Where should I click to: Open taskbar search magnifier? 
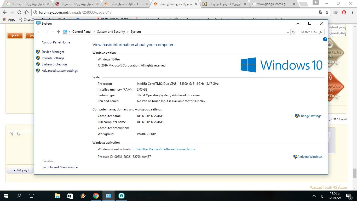point(19,196)
